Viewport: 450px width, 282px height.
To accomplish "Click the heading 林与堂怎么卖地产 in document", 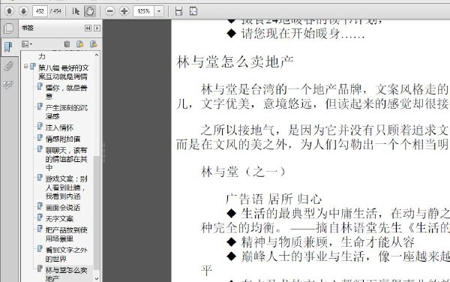I will (x=235, y=61).
